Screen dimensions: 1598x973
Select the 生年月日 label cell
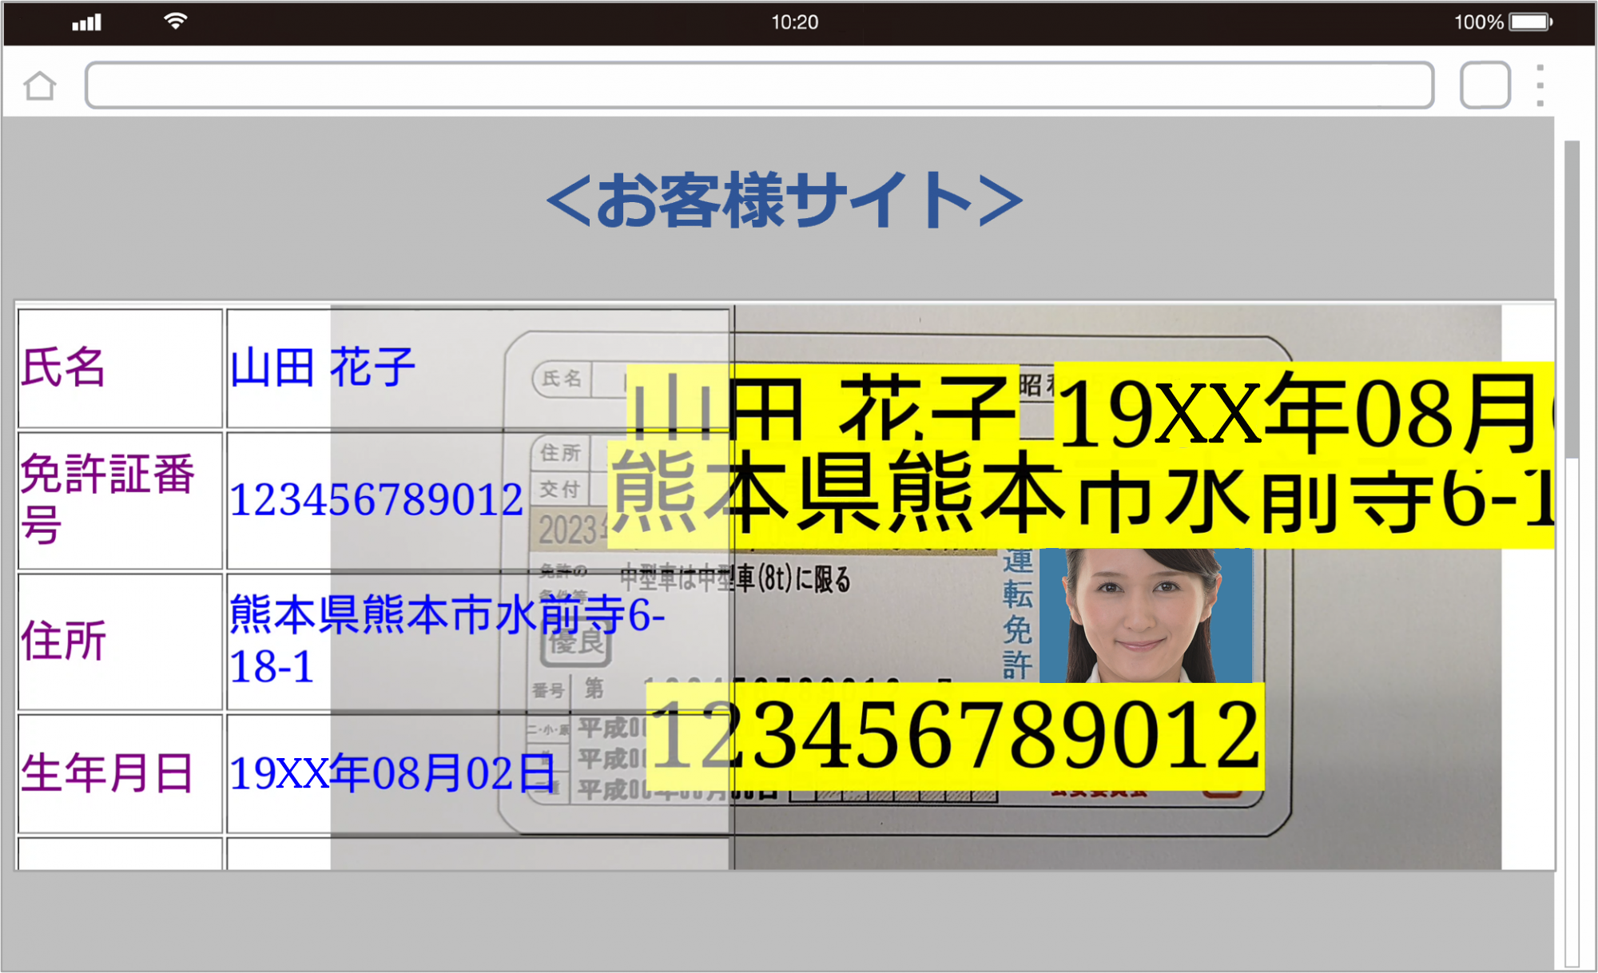120,773
